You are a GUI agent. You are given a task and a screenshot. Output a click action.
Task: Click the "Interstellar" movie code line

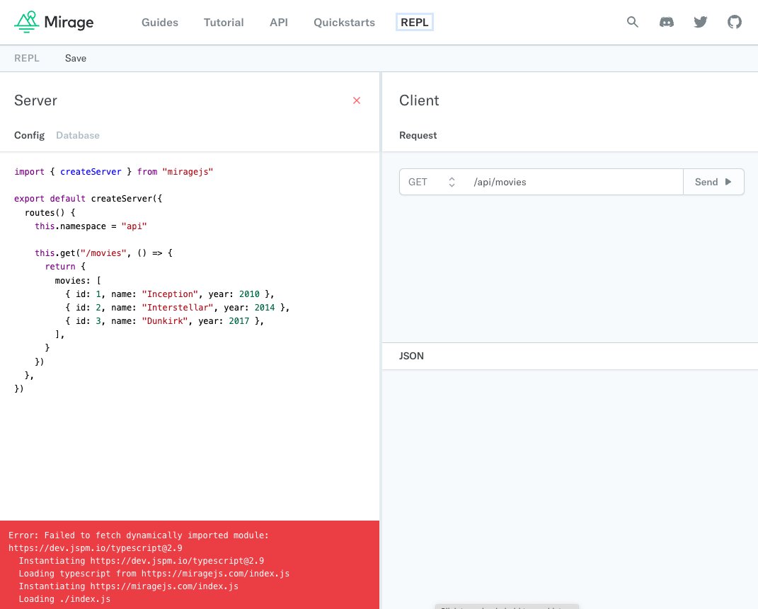coord(178,308)
